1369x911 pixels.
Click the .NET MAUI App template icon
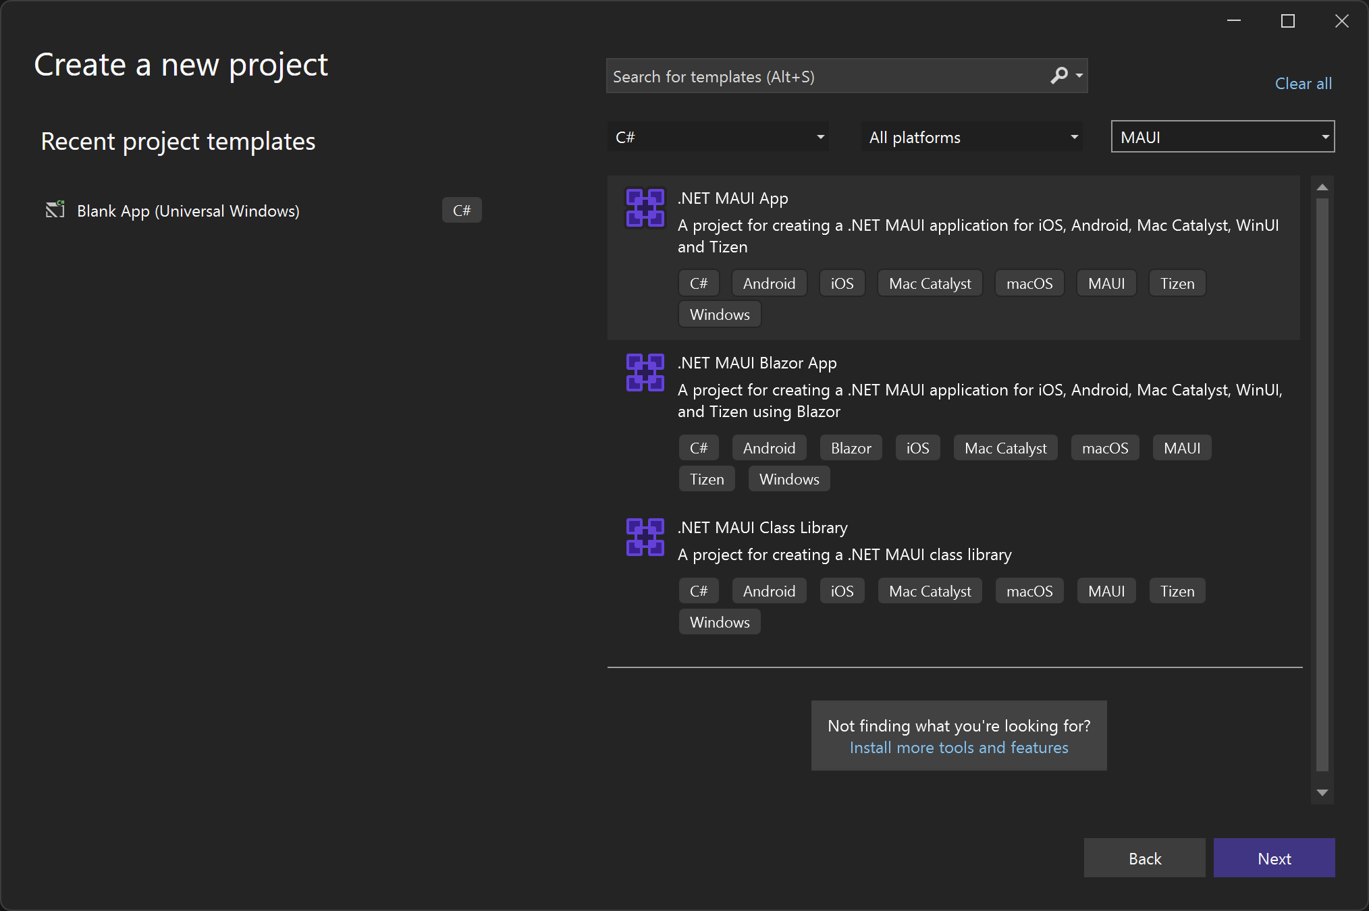click(644, 208)
